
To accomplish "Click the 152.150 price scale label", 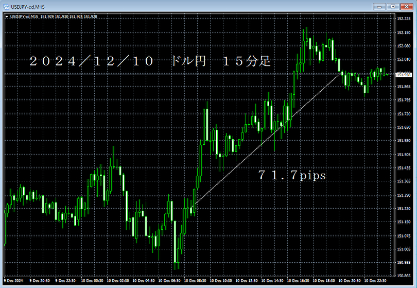I will tap(404, 32).
